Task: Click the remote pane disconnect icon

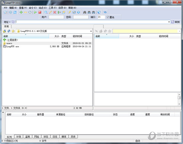Action: pos(96,31)
